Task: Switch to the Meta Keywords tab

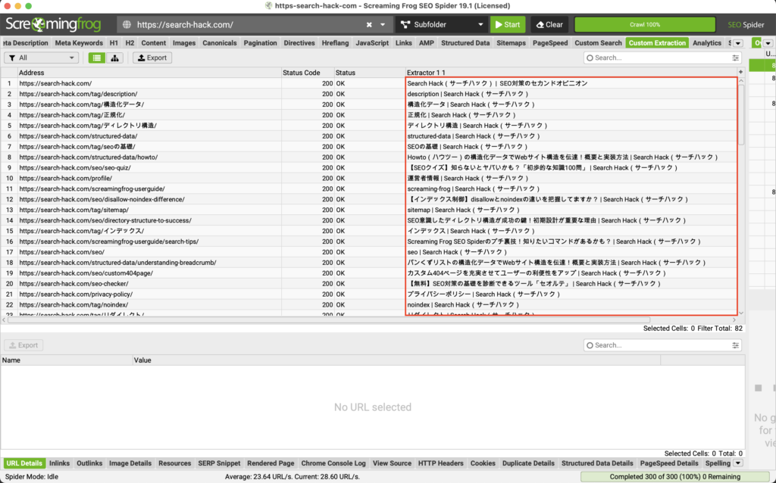Action: (79, 43)
